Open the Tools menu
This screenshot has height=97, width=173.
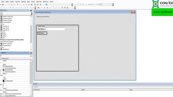pos(33,2)
